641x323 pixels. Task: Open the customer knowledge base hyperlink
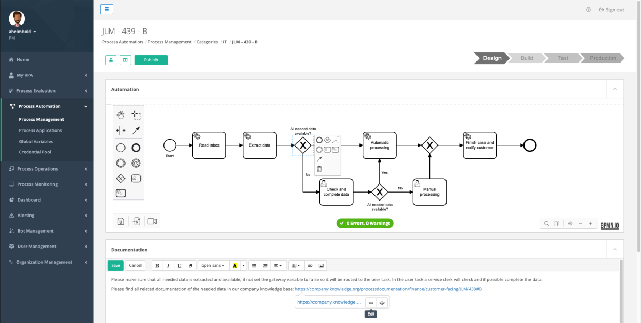point(388,289)
